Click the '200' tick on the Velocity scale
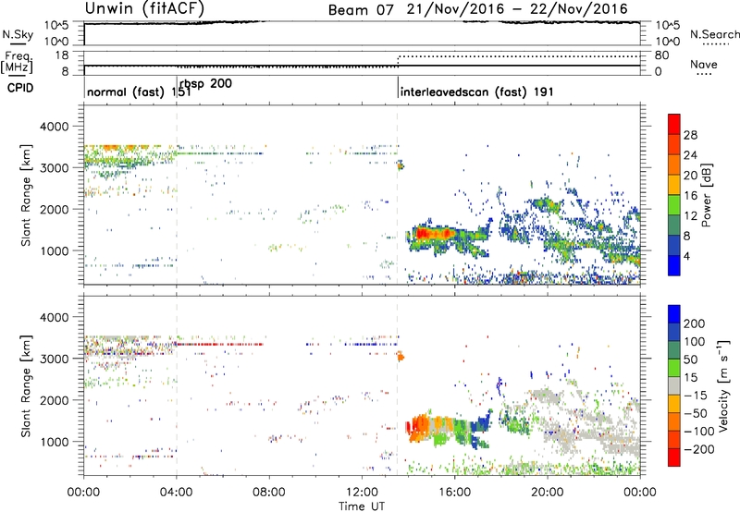Screen dimensions: 740x512 pos(695,323)
